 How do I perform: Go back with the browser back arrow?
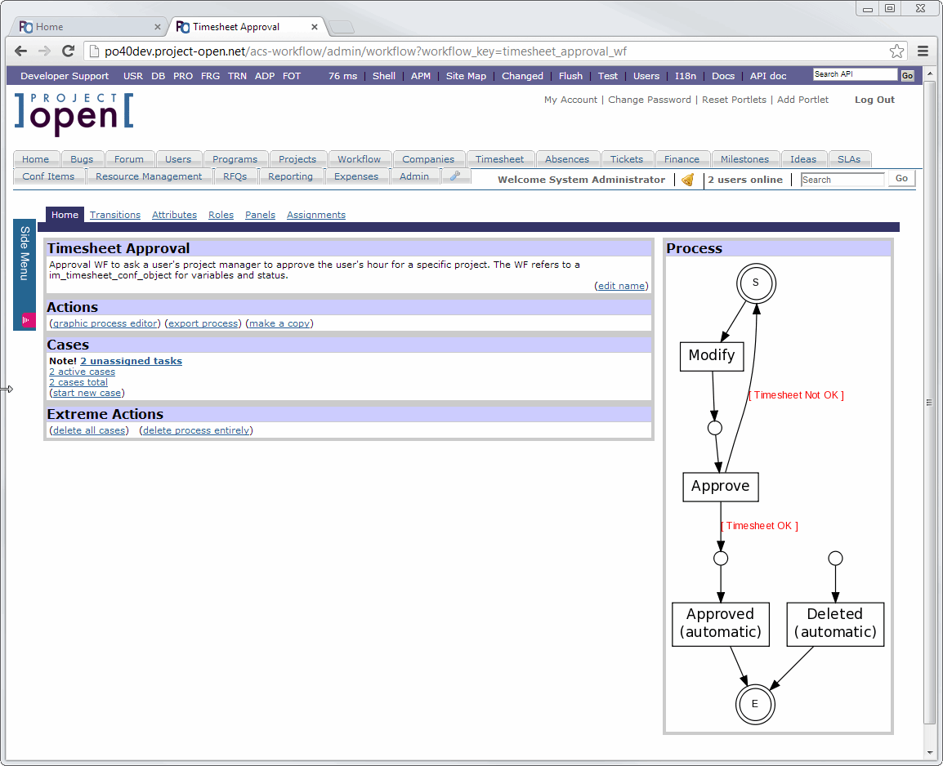(21, 51)
